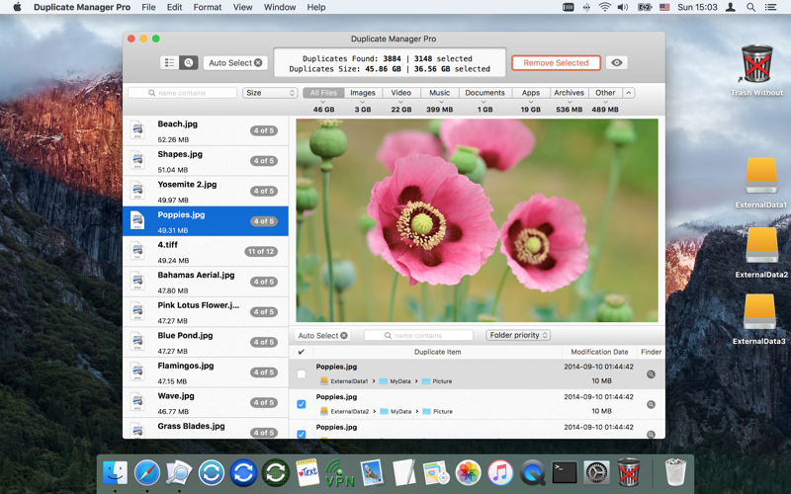Check the unchecked Poppies.jpg on ExternalData1
Screen dimensions: 791x494
(x=302, y=374)
